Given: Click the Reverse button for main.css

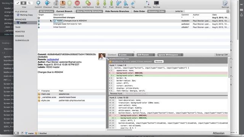Looking at the screenshot, I should [x=159, y=62].
